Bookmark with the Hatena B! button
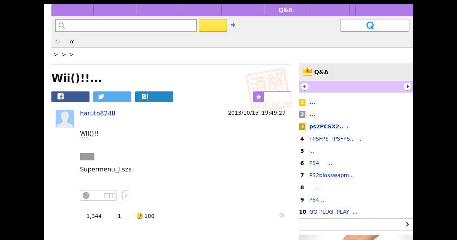 coord(154,97)
